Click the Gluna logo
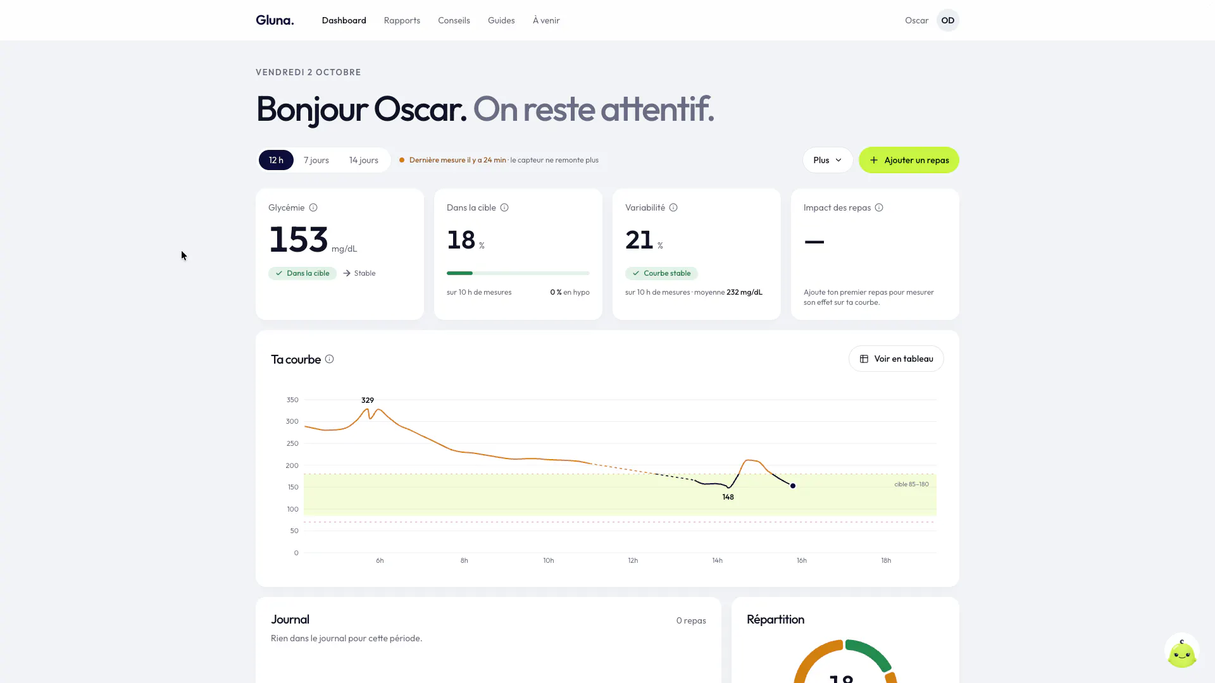The width and height of the screenshot is (1215, 683). tap(275, 20)
